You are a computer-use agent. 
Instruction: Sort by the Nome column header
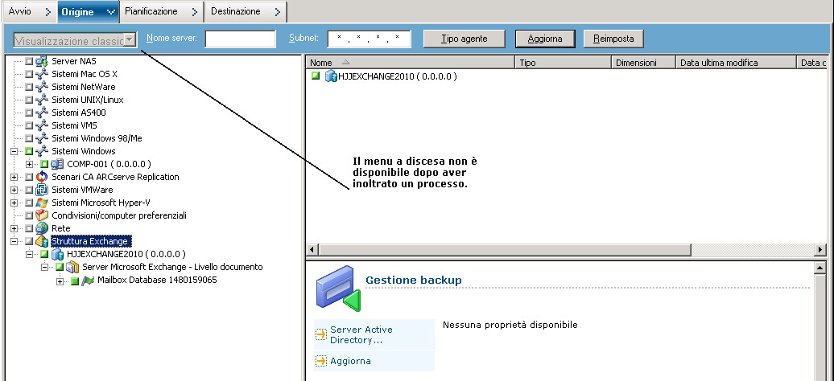coord(411,63)
